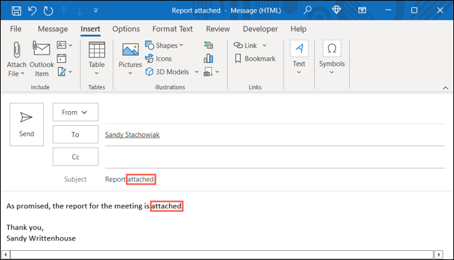Open the File tab
The width and height of the screenshot is (454, 260).
click(15, 29)
